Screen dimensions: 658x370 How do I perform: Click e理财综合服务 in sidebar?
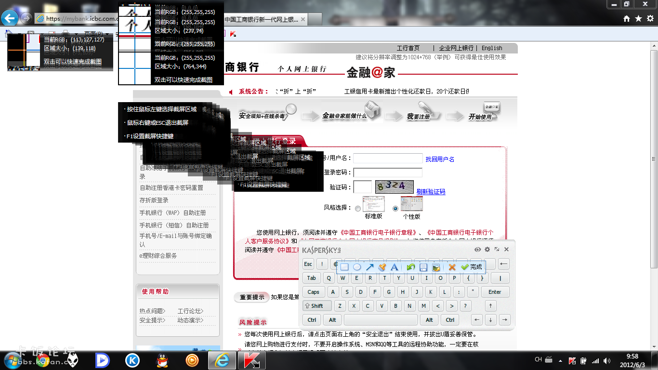pos(158,256)
